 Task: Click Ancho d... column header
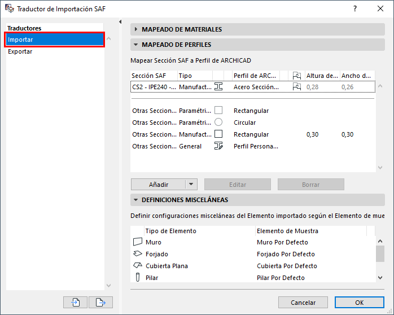(x=357, y=76)
